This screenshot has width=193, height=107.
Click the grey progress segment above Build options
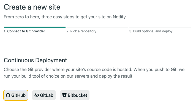point(160,27)
